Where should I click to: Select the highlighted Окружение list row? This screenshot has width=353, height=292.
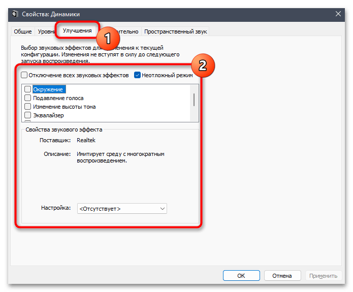[x=49, y=89]
